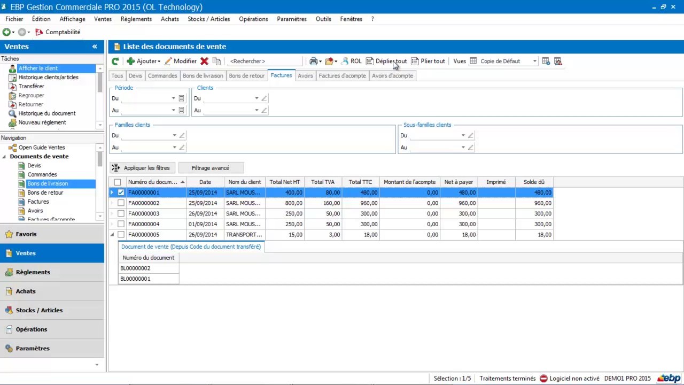Open the Période Au dropdown
Viewport: 684px width, 385px height.
coord(173,110)
